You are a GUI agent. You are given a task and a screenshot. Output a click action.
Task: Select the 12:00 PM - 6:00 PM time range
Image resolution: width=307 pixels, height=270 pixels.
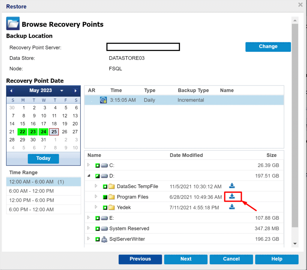[x=31, y=200]
